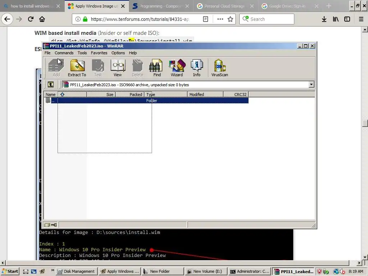
Task: Open the View toolbar icon in WinRAR
Action: tap(118, 68)
